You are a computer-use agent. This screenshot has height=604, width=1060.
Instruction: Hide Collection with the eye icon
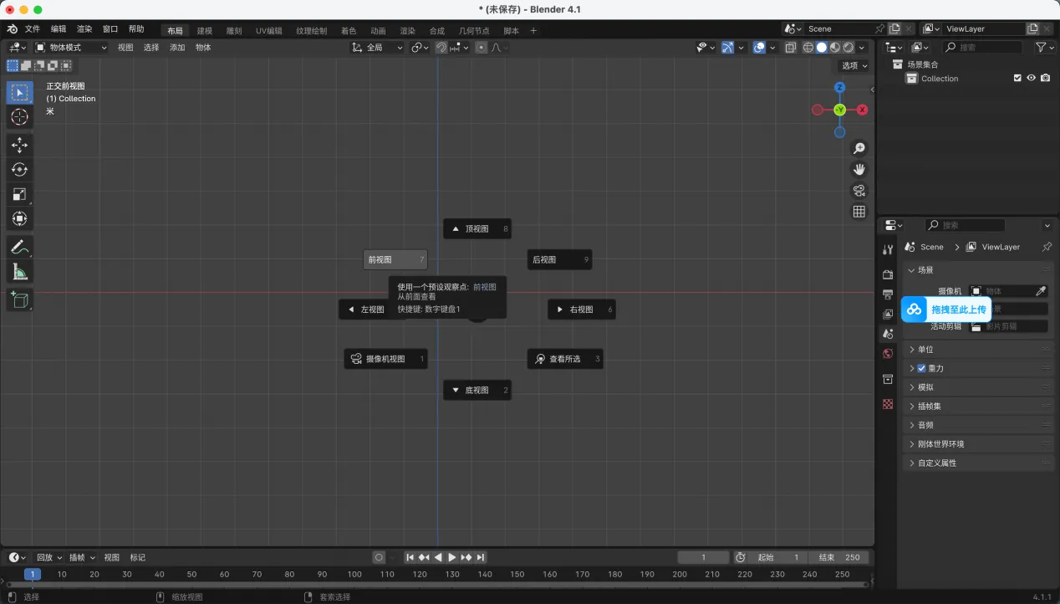pos(1032,78)
